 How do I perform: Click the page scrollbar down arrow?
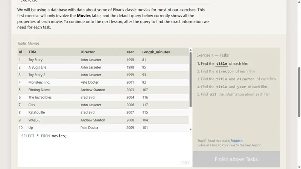pos(299,167)
